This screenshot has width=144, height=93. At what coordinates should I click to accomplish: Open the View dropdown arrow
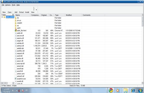36,10
